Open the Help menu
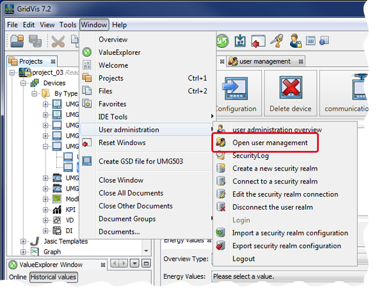Viewport: 384px width, 296px height. [x=119, y=25]
